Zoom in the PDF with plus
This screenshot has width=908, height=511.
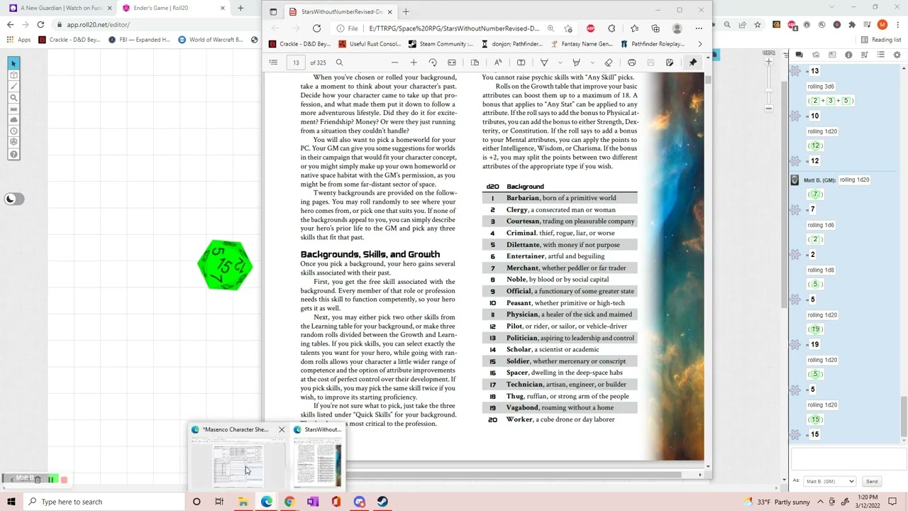point(414,62)
